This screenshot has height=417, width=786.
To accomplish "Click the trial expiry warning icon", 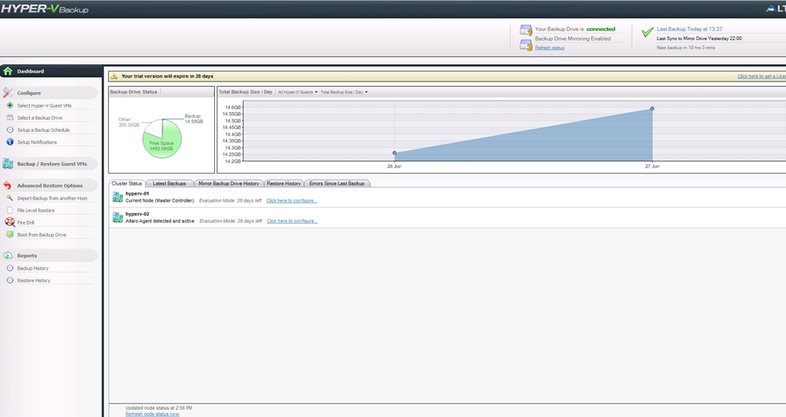I will point(114,76).
